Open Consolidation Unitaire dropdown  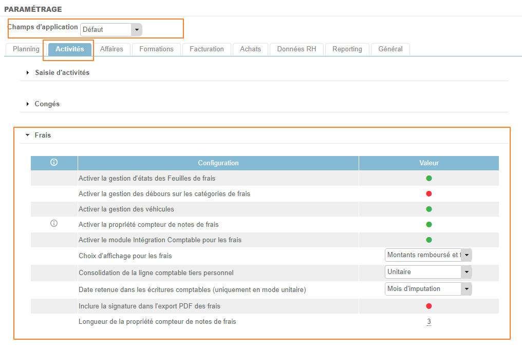tap(428, 272)
